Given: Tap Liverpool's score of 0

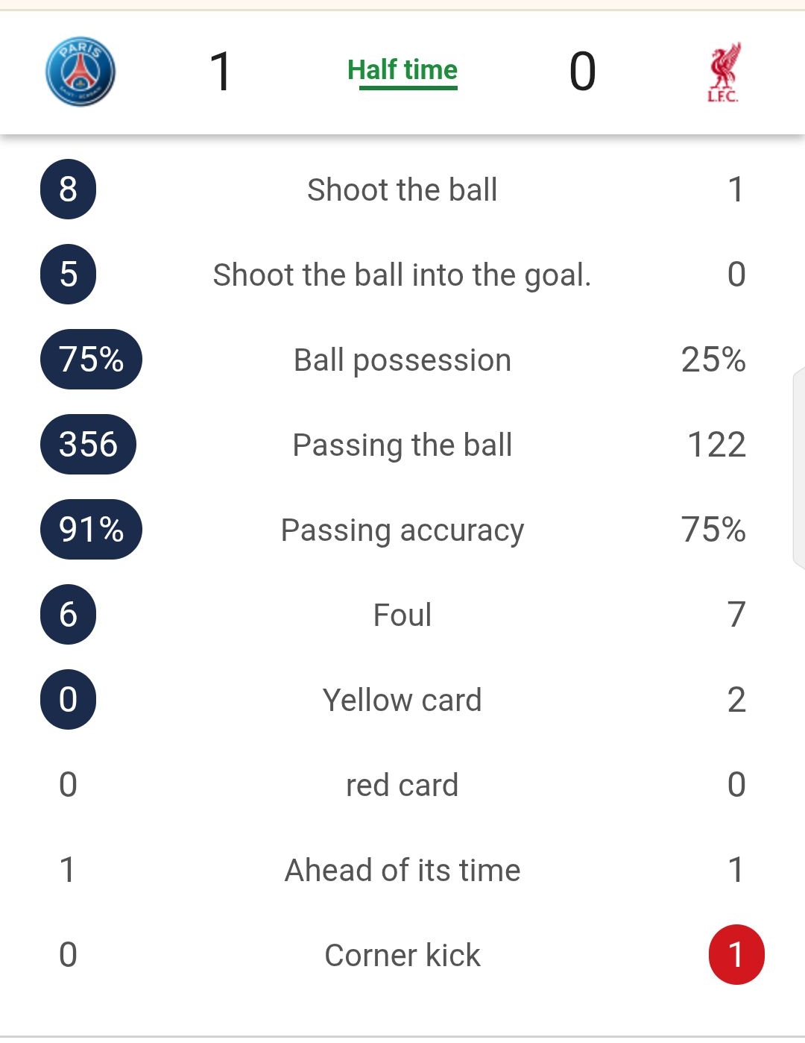Looking at the screenshot, I should (582, 72).
